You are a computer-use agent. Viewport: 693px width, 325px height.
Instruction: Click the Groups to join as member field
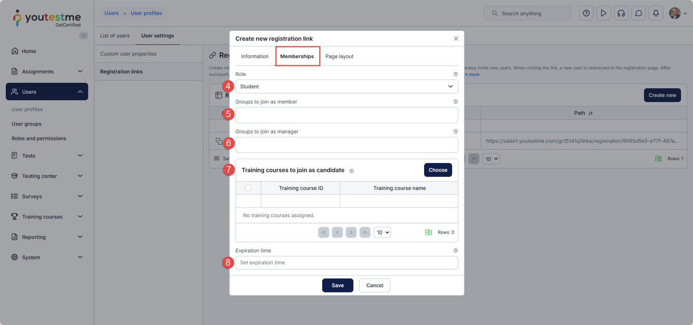pyautogui.click(x=346, y=115)
